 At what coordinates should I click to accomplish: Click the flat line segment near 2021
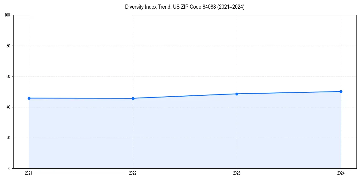81,98
